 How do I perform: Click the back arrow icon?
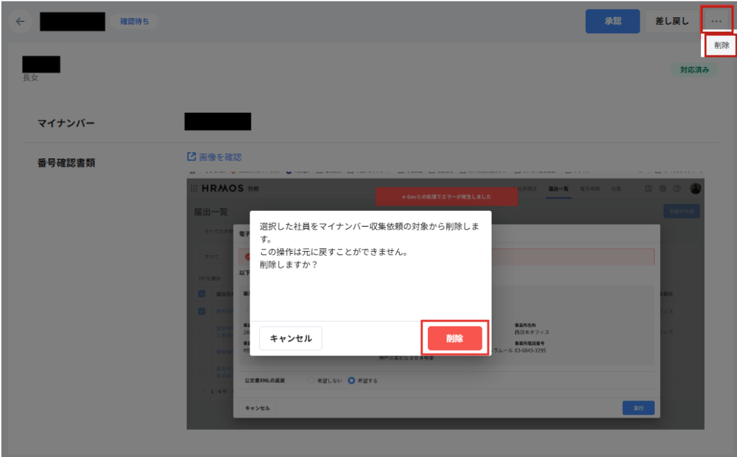[20, 21]
